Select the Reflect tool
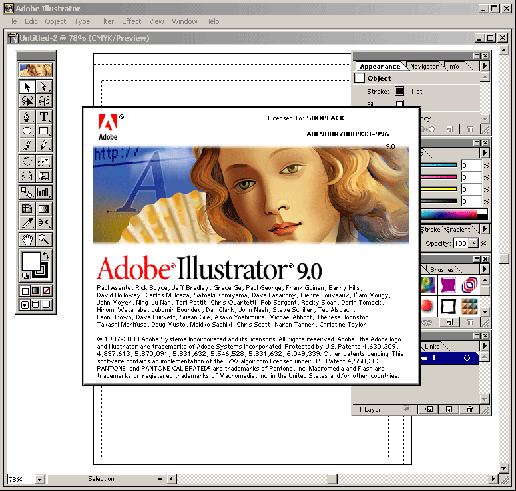This screenshot has width=516, height=491. pos(27,176)
